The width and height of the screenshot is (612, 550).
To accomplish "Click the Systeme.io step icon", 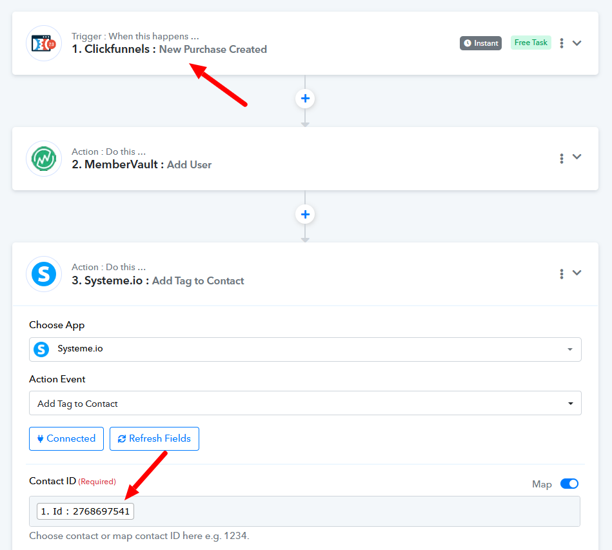I will pos(44,274).
